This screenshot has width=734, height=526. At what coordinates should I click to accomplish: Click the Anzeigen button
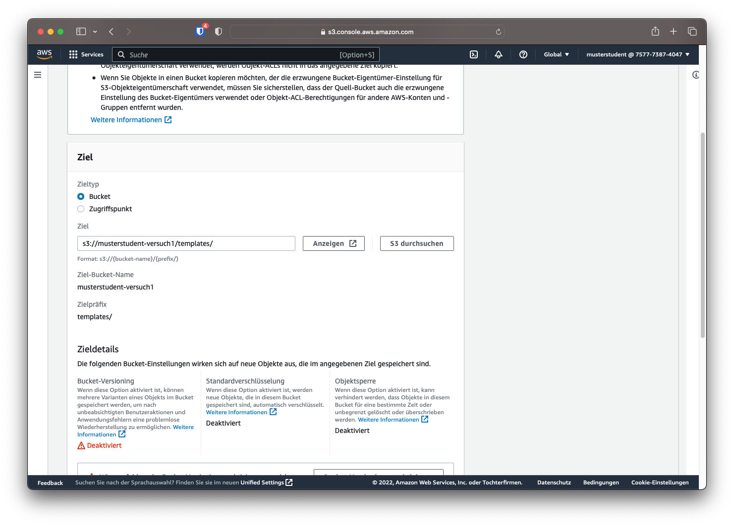[334, 243]
